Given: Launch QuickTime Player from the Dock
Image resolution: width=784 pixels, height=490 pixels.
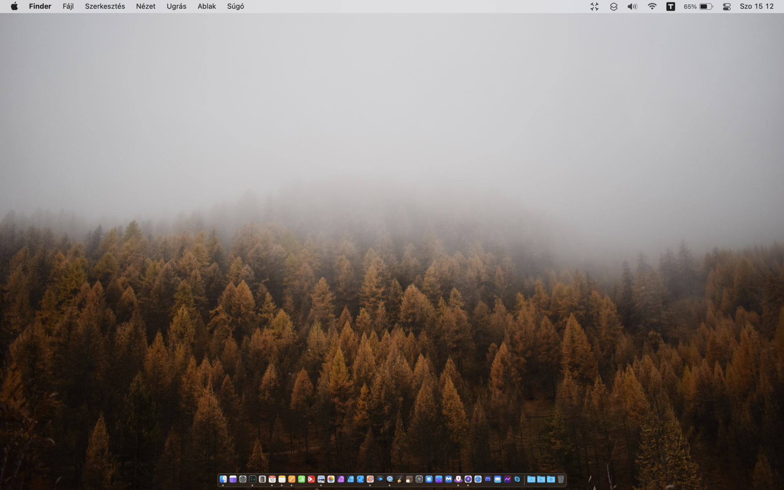Looking at the screenshot, I should pyautogui.click(x=390, y=479).
